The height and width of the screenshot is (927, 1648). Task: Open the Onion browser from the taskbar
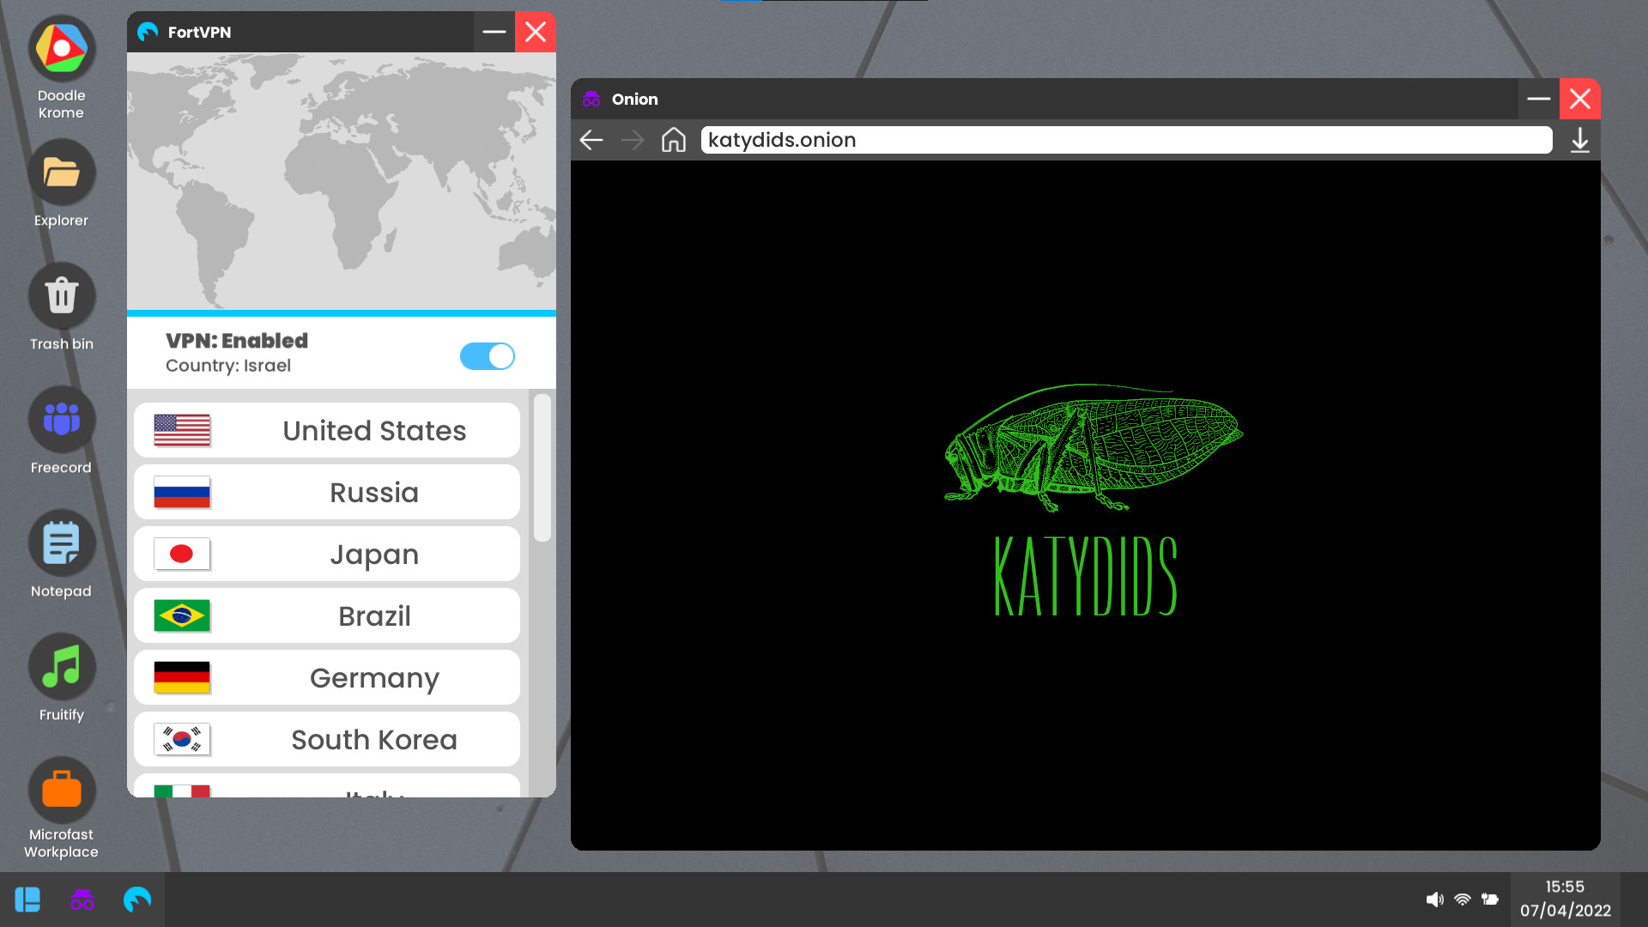pos(82,899)
